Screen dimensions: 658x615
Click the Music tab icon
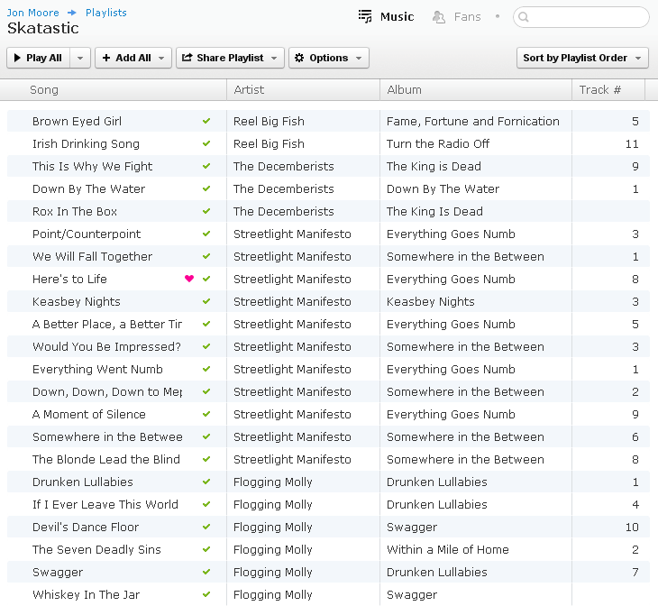(365, 16)
